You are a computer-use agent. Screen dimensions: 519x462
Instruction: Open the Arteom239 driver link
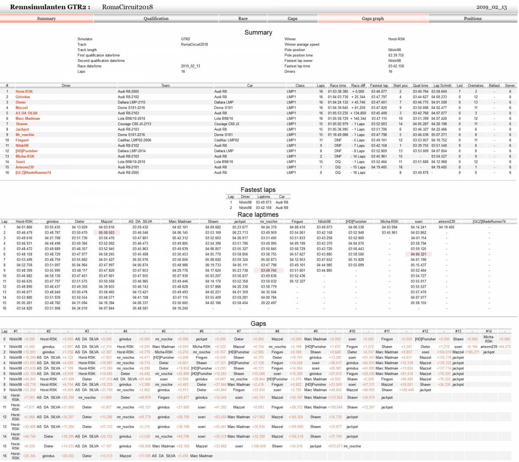click(25, 167)
